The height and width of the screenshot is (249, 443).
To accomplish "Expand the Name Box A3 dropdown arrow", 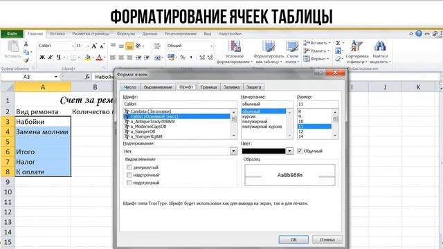I will (x=55, y=77).
